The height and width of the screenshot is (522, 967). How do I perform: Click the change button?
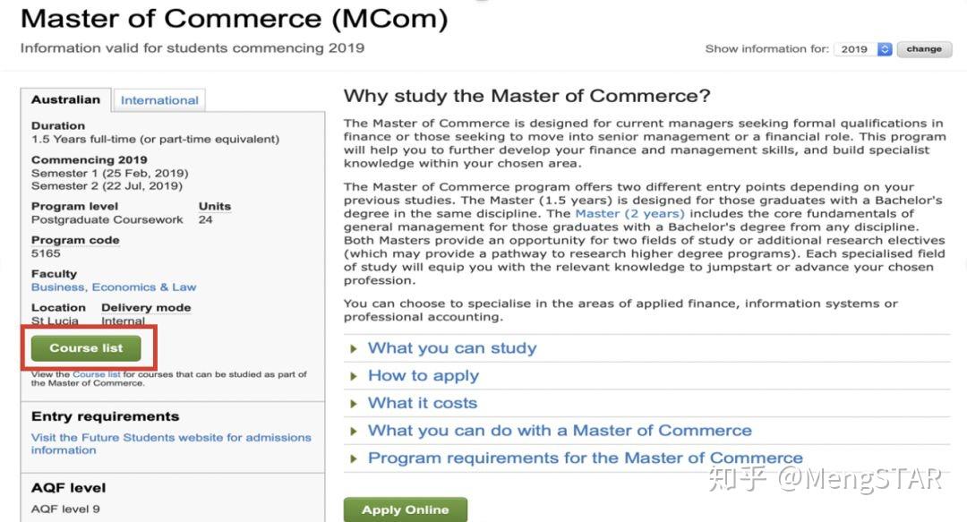(x=924, y=49)
